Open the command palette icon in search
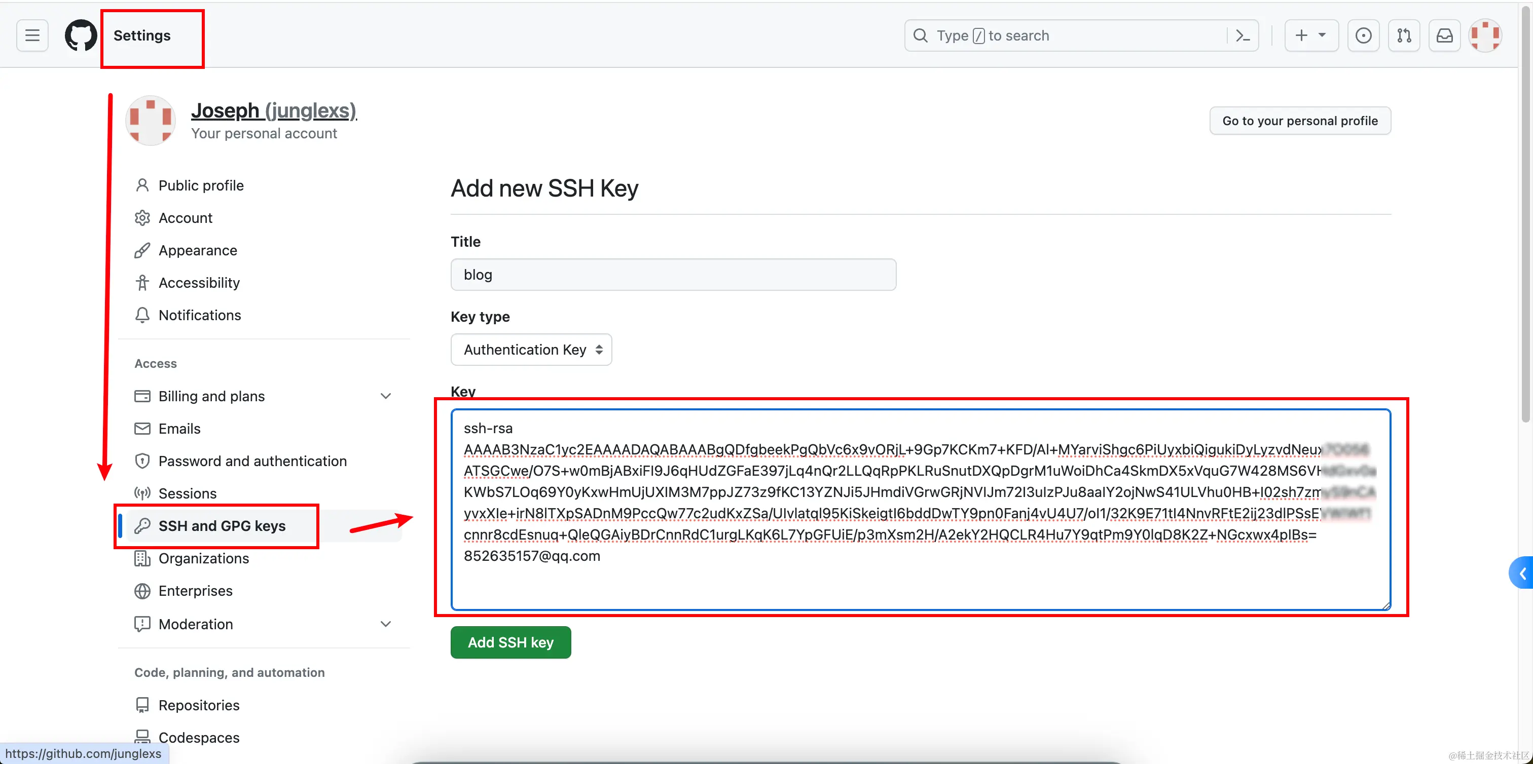 (1243, 35)
